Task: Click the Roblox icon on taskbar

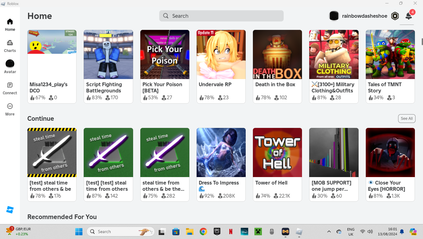Action: (299, 232)
